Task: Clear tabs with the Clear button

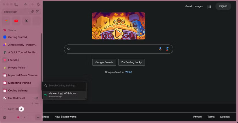Action: [x=35, y=103]
